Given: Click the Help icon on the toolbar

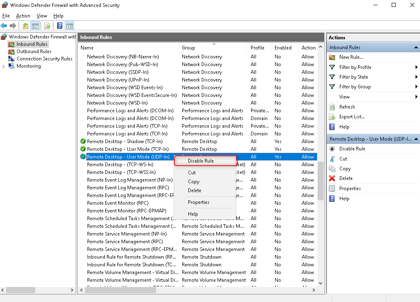Looking at the screenshot, I should pos(59,25).
